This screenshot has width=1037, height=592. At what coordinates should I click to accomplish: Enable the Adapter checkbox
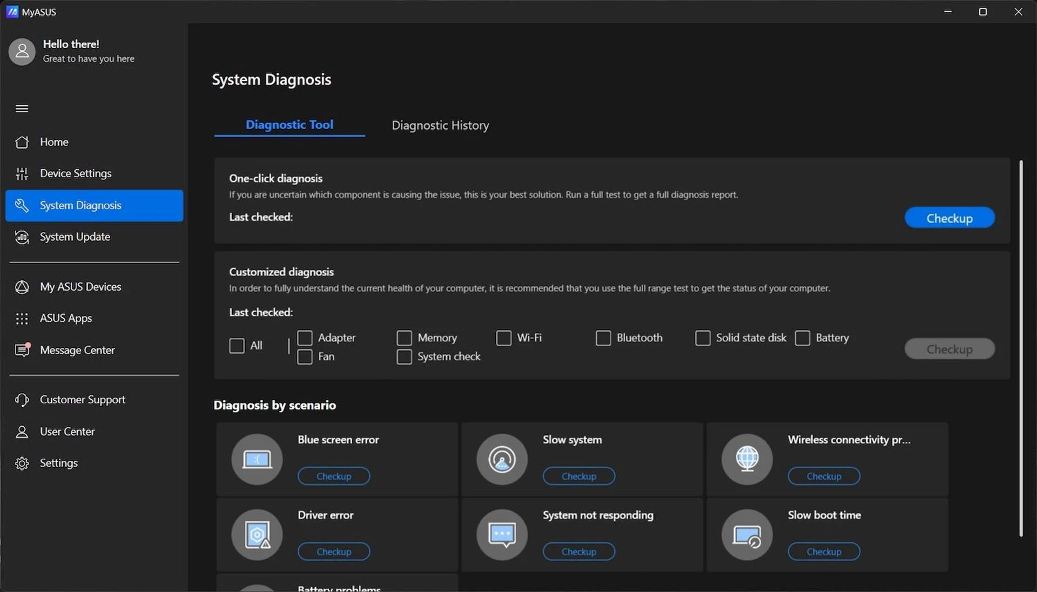click(305, 338)
